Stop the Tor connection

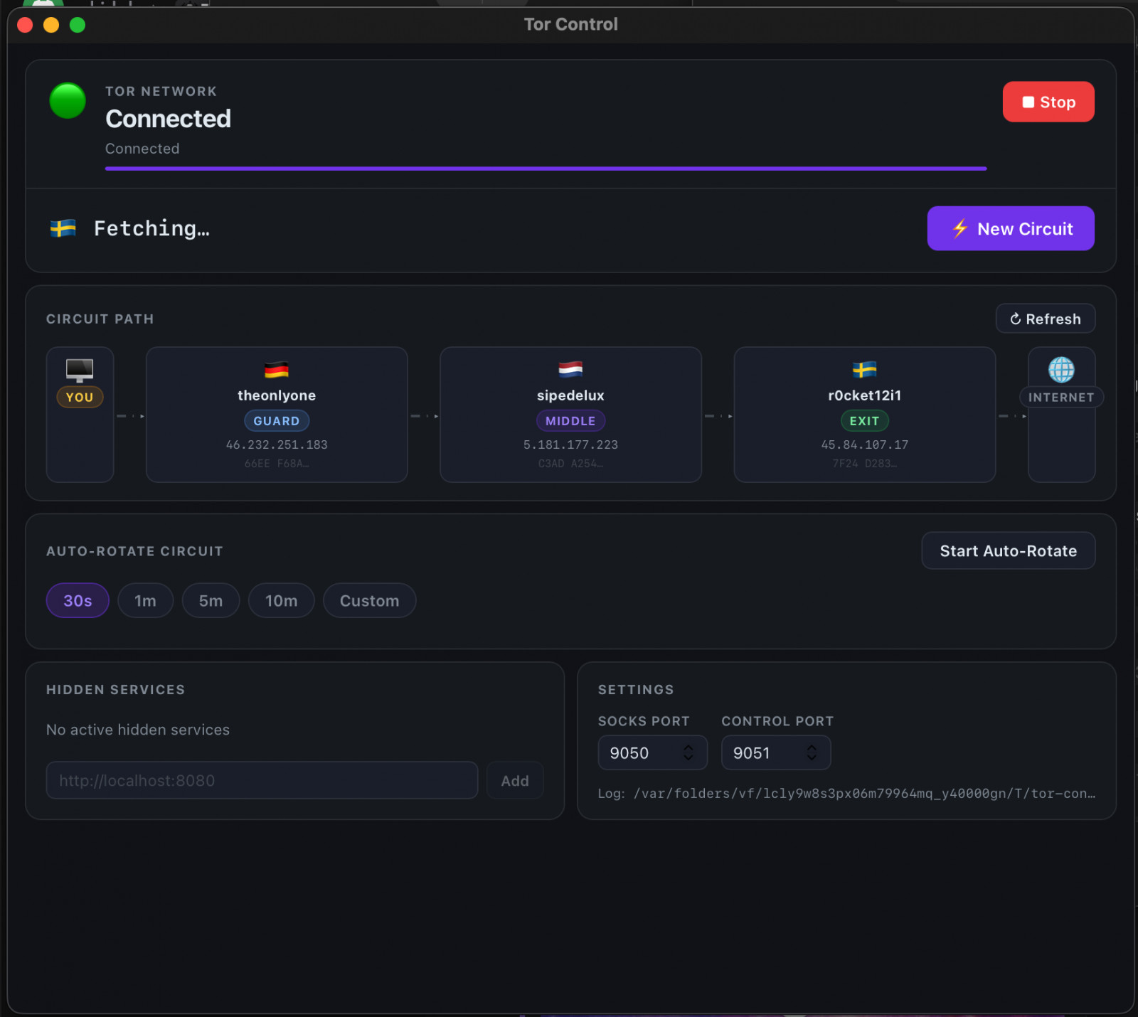pyautogui.click(x=1048, y=102)
